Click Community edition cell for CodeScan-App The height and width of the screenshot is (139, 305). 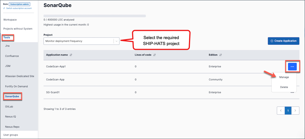[x=216, y=80]
